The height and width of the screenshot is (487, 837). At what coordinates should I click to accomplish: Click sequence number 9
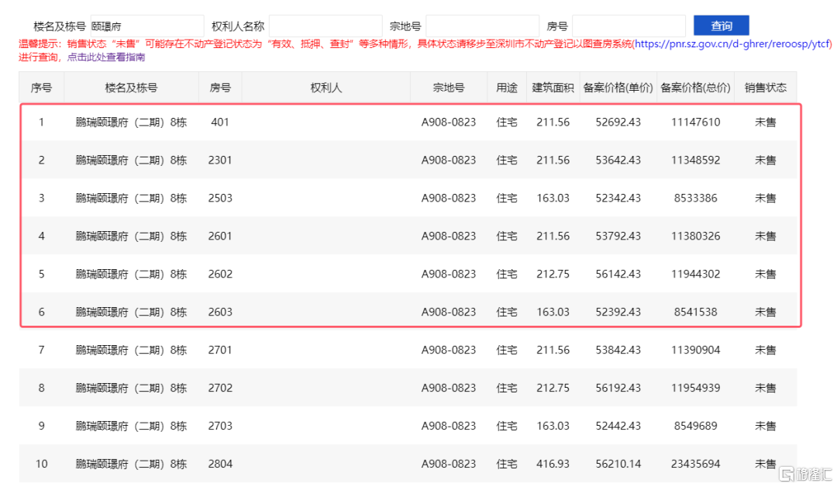[x=41, y=426]
